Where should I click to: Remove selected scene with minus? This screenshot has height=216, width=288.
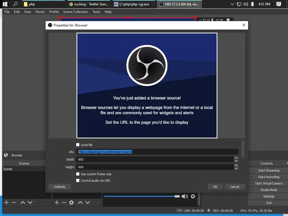(14, 202)
